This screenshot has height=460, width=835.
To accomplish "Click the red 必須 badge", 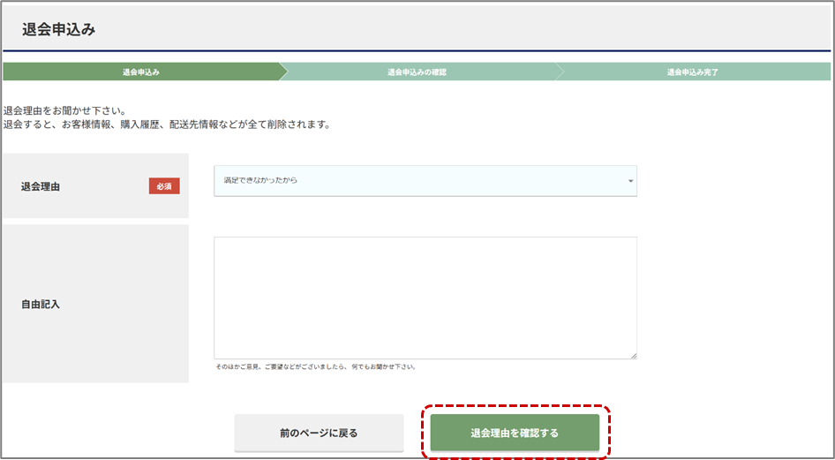I will [x=164, y=186].
